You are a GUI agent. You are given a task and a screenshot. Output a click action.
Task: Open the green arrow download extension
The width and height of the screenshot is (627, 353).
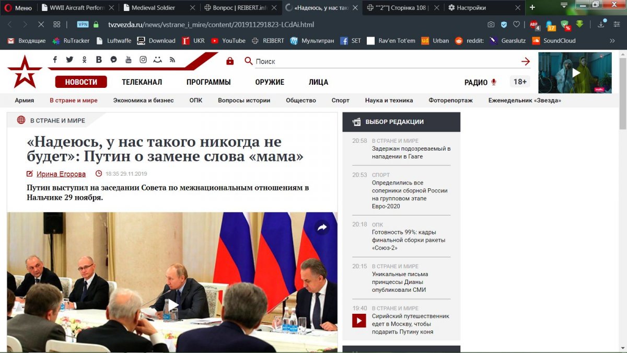(x=579, y=24)
